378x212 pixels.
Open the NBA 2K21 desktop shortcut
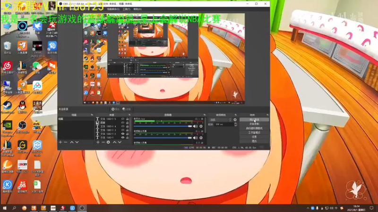pyautogui.click(x=22, y=167)
